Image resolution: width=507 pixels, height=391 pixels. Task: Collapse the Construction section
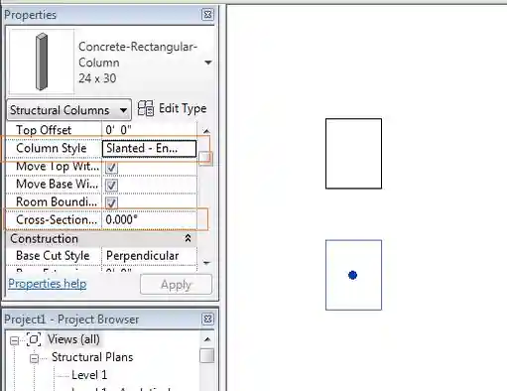[x=188, y=238]
